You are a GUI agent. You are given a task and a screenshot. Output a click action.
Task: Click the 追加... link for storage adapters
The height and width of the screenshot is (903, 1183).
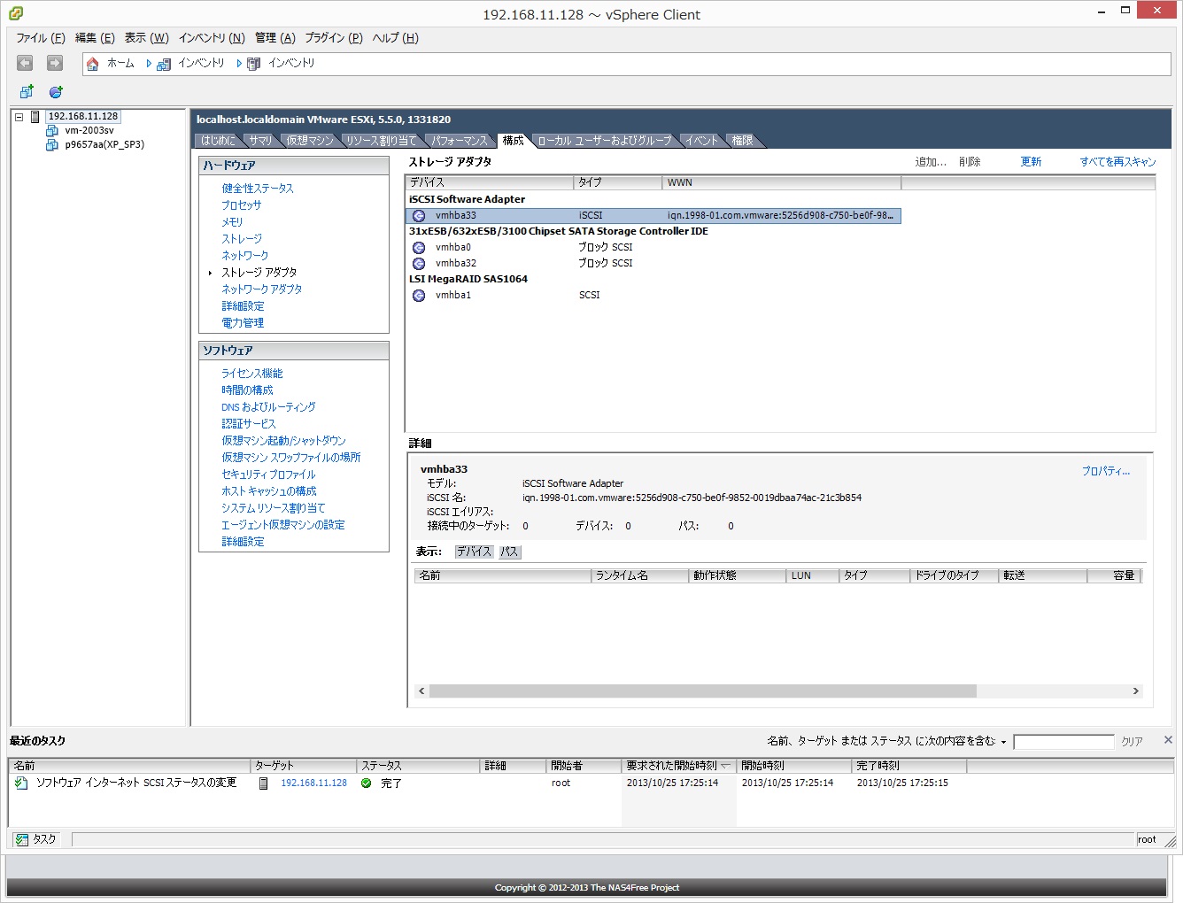(931, 162)
